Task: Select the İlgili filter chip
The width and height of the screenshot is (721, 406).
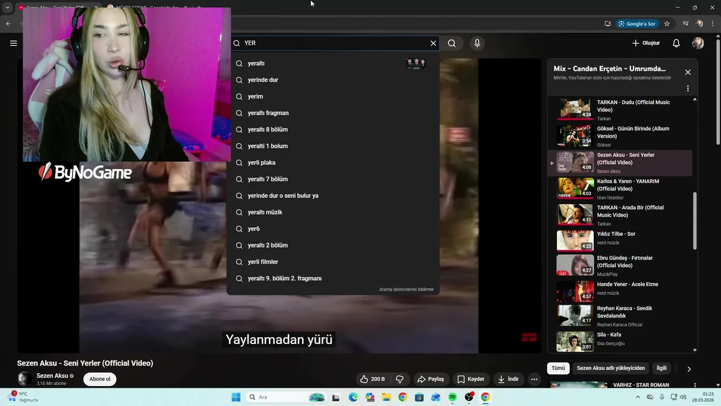Action: (661, 368)
